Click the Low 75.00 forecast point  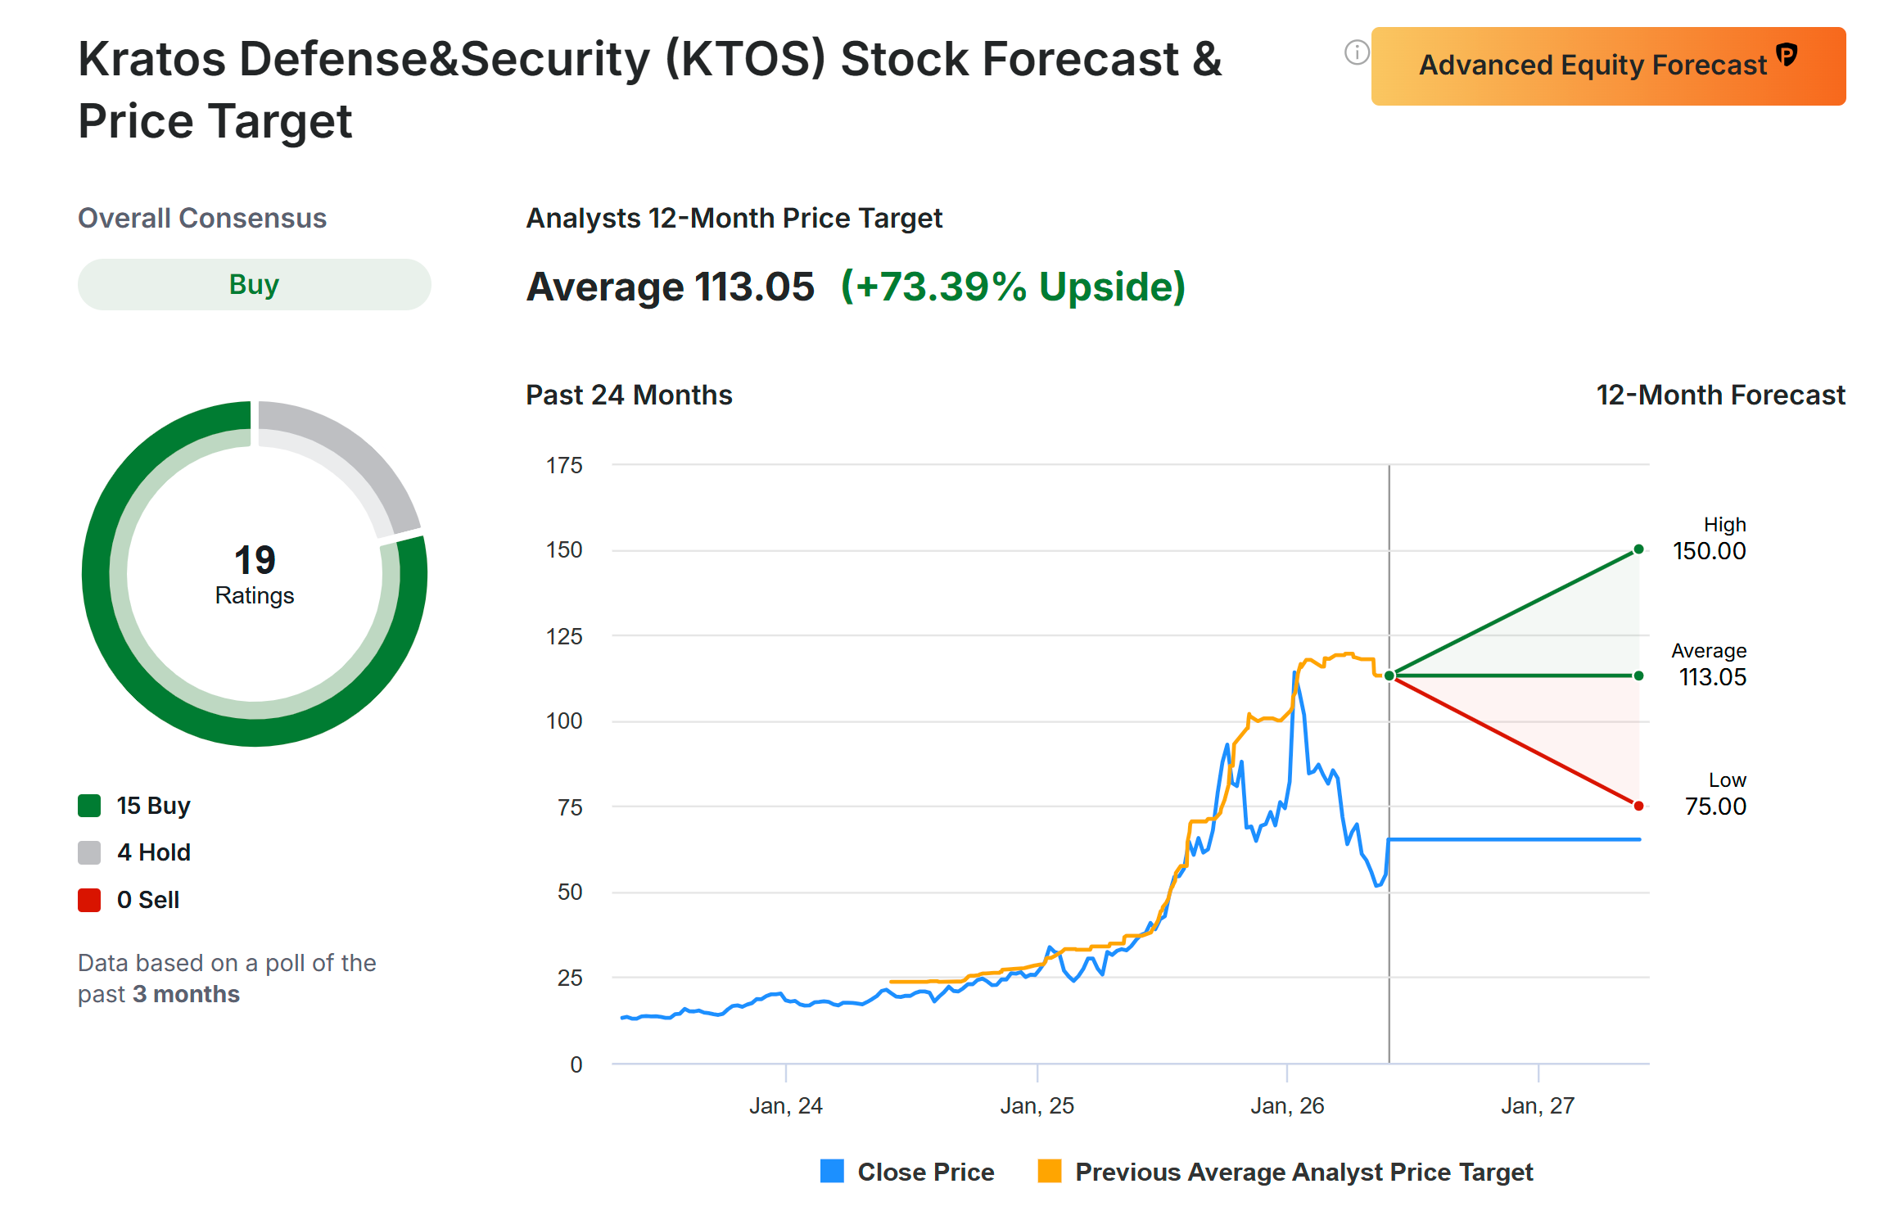click(x=1638, y=806)
